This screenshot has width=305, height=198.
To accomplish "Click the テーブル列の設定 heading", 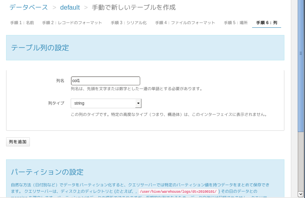I will click(x=40, y=47).
